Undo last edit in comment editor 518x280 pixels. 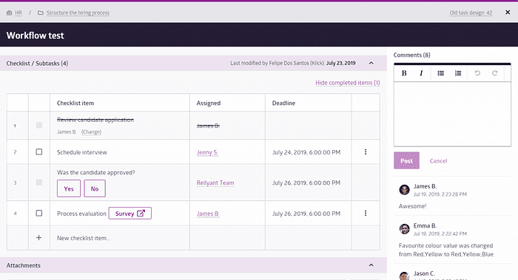point(477,73)
